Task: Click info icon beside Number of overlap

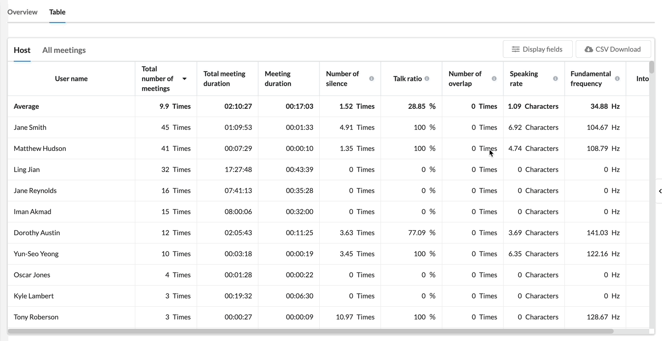Action: click(494, 78)
